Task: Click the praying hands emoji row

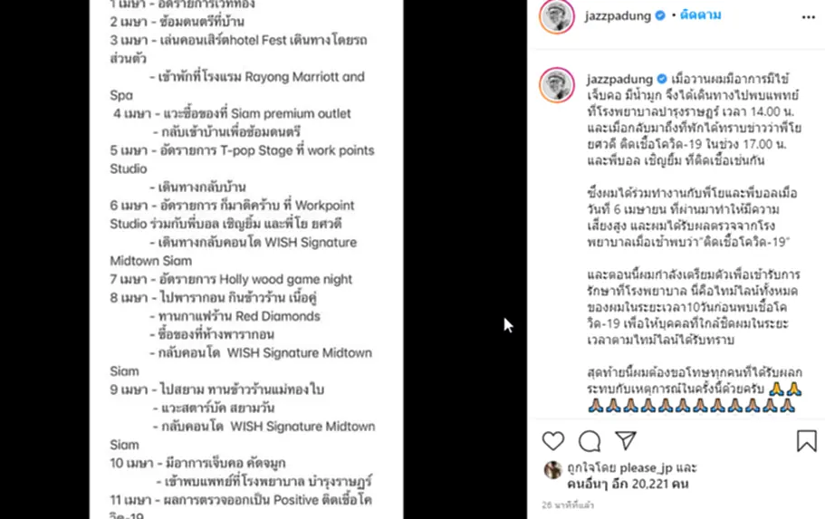Action: pyautogui.click(x=691, y=406)
